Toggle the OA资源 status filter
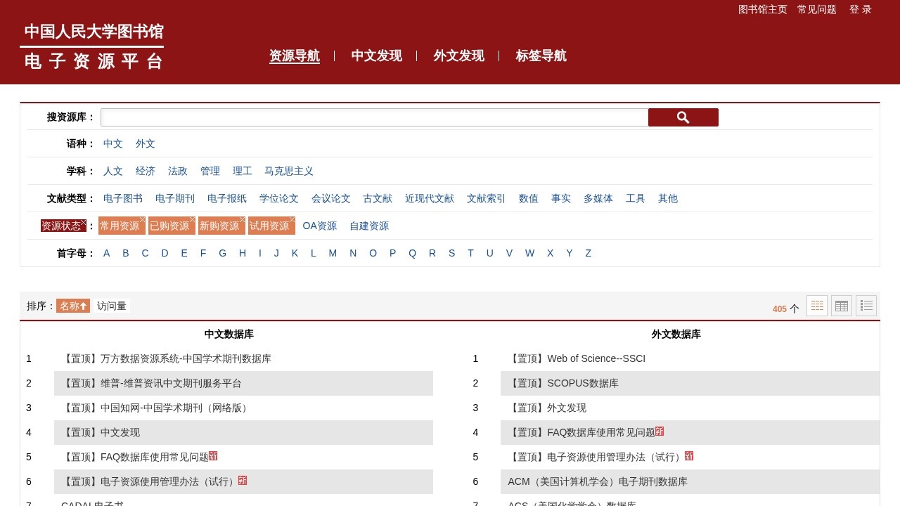 point(319,226)
